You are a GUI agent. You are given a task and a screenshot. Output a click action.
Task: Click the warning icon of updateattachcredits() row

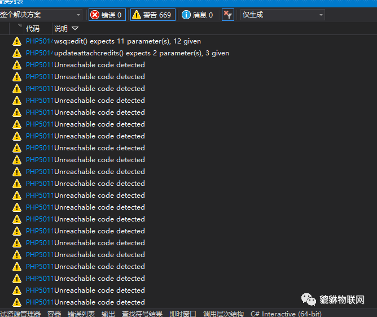click(x=17, y=53)
